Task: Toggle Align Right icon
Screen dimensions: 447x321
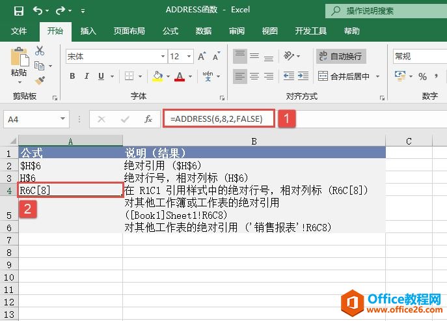Action: [269, 76]
